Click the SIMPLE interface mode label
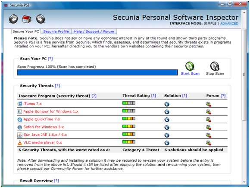The width and height of the screenshot is (250, 188). coord(210,23)
